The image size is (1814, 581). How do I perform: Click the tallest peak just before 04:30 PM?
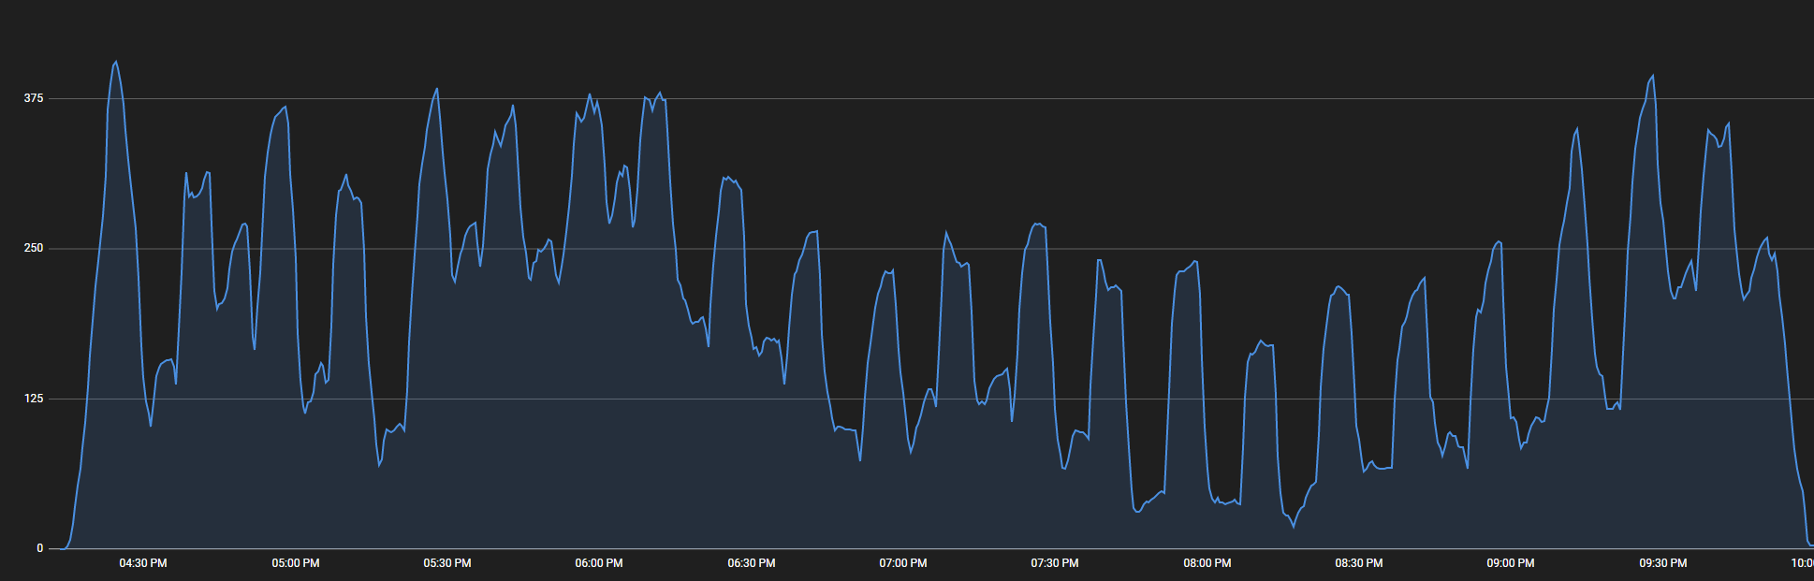point(116,62)
